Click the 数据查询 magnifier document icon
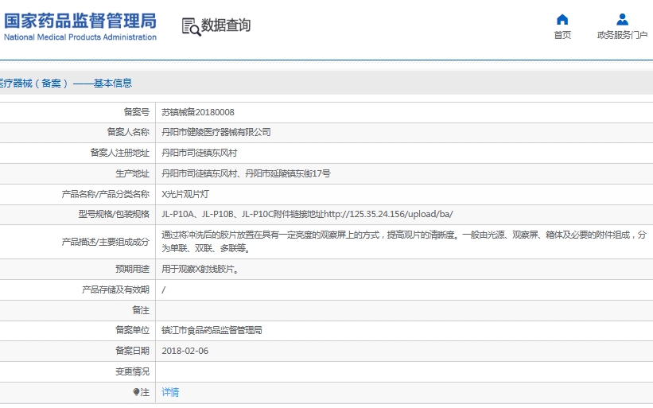 coord(191,27)
